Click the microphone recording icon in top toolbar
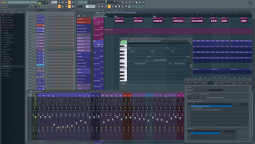This screenshot has width=255, height=144. pos(130,2)
